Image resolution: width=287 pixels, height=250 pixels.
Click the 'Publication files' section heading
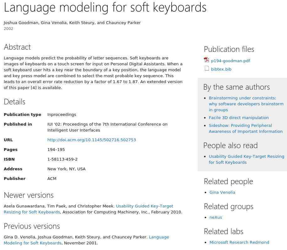[229, 49]
